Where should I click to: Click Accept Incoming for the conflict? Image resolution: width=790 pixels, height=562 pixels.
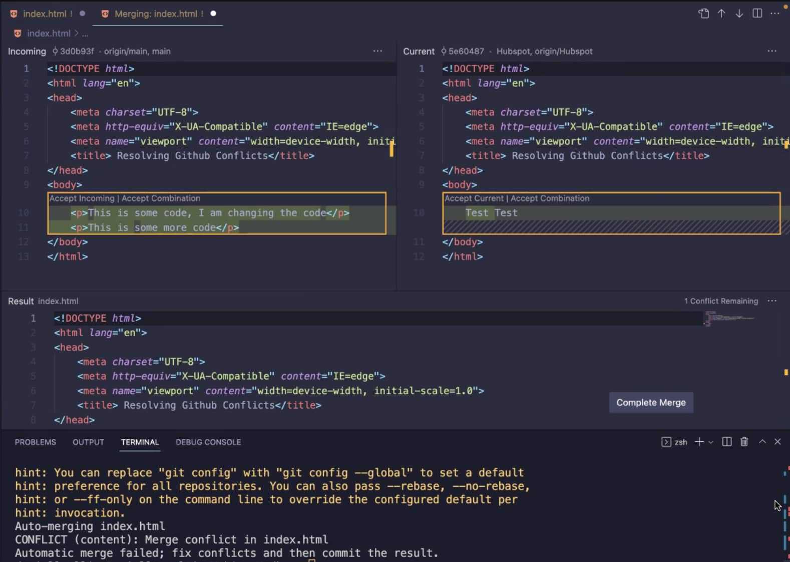(x=82, y=198)
